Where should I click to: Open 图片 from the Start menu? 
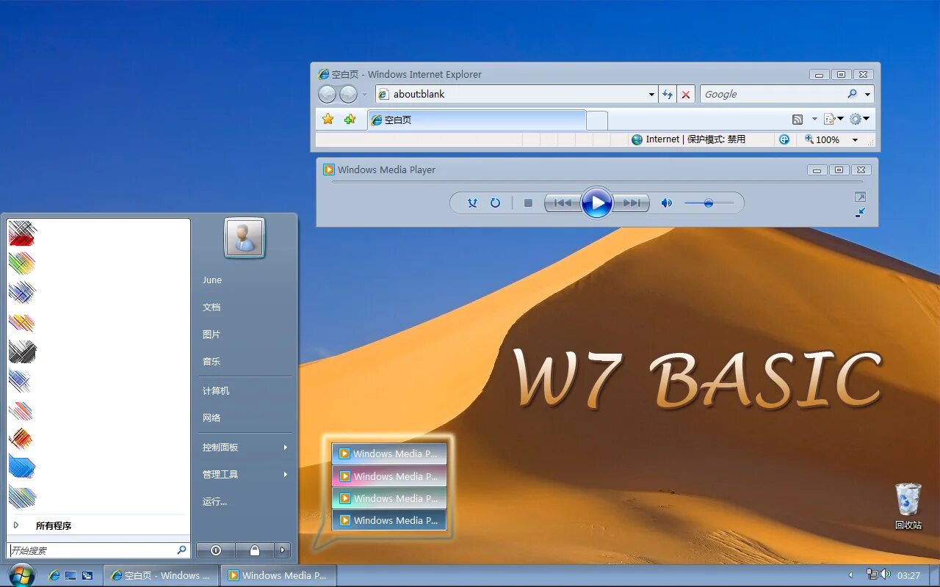pyautogui.click(x=211, y=334)
